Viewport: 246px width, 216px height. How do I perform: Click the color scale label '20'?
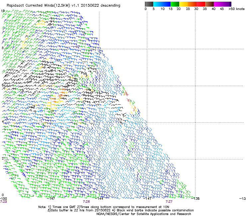179,9
